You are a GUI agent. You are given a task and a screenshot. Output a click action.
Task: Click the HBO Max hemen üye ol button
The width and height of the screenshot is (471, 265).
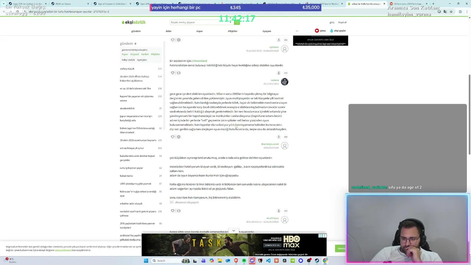click(273, 245)
